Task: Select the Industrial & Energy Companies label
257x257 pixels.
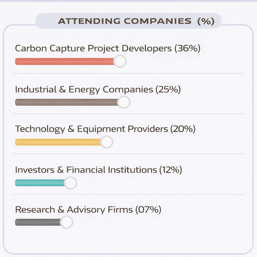Action: pyautogui.click(x=84, y=89)
